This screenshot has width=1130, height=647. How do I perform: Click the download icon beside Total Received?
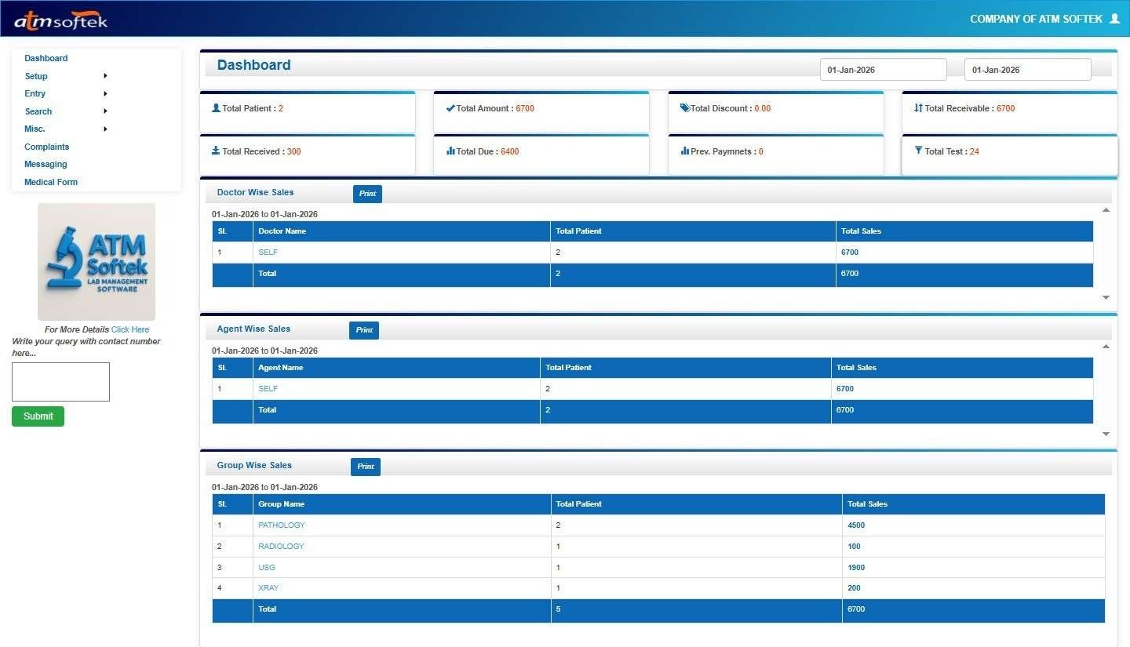tap(216, 151)
